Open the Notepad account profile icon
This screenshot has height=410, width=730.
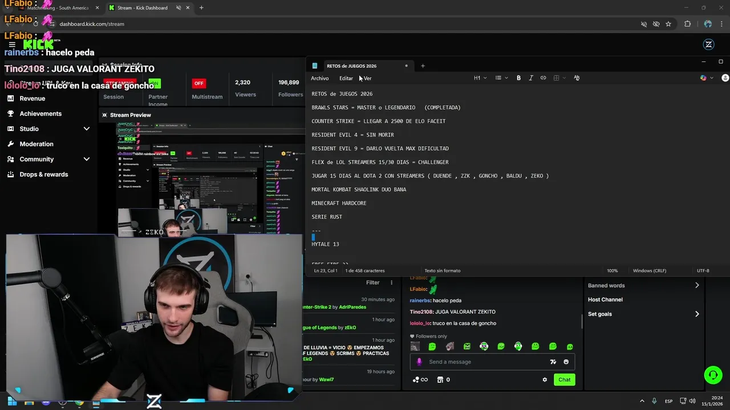pos(725,78)
